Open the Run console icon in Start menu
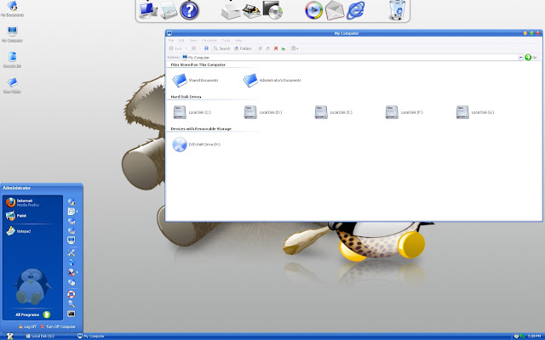The image size is (545, 340). click(x=72, y=314)
